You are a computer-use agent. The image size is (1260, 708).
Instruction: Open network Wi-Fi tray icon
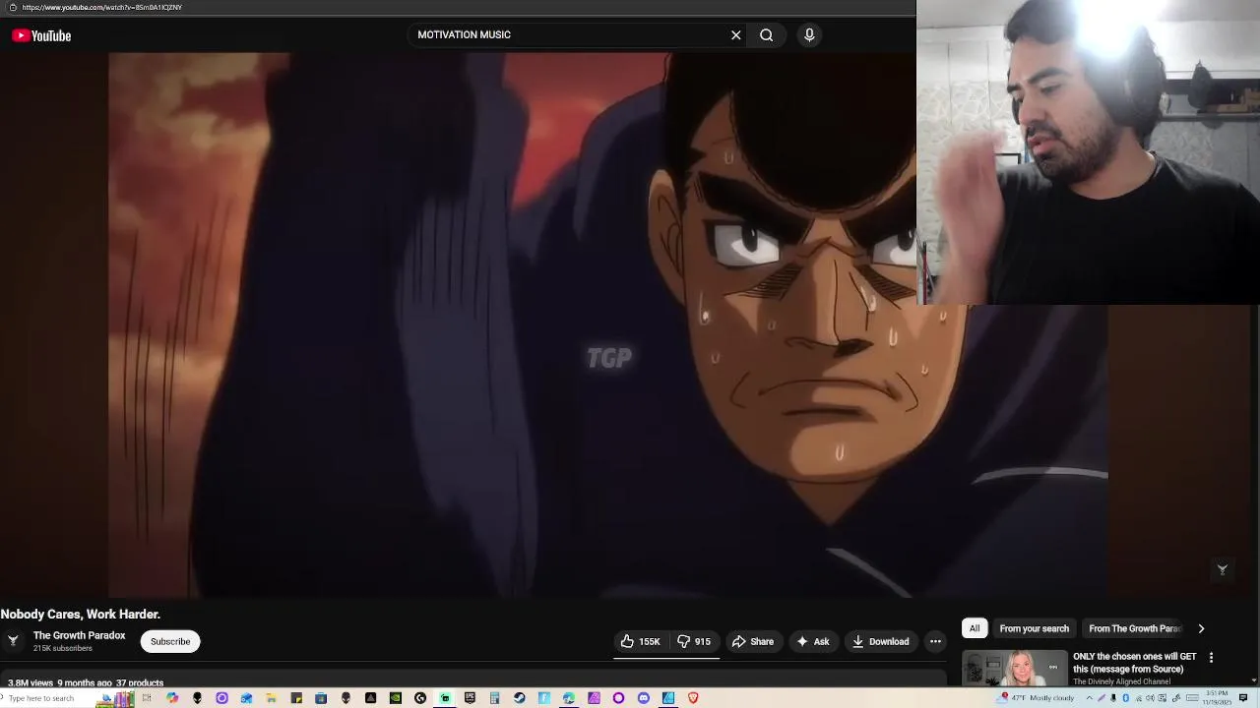[1139, 698]
